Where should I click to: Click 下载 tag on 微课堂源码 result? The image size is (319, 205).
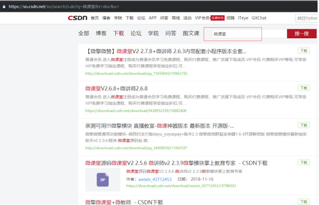tap(304, 162)
